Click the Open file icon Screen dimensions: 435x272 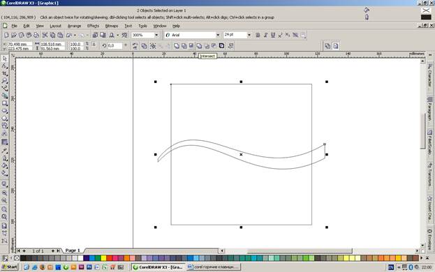tap(14, 35)
